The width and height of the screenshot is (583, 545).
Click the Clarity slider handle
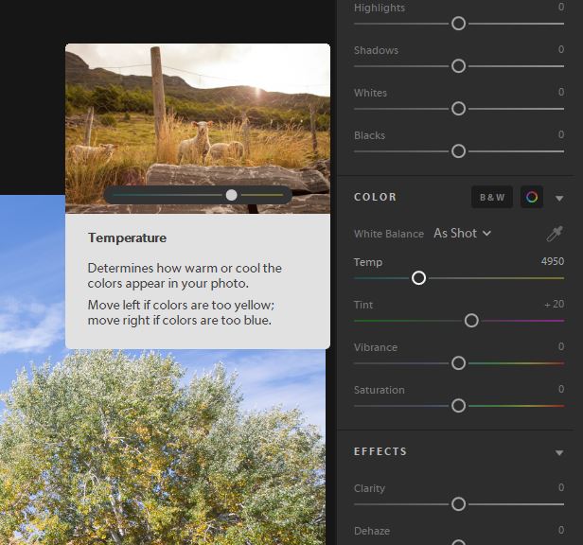click(x=458, y=504)
